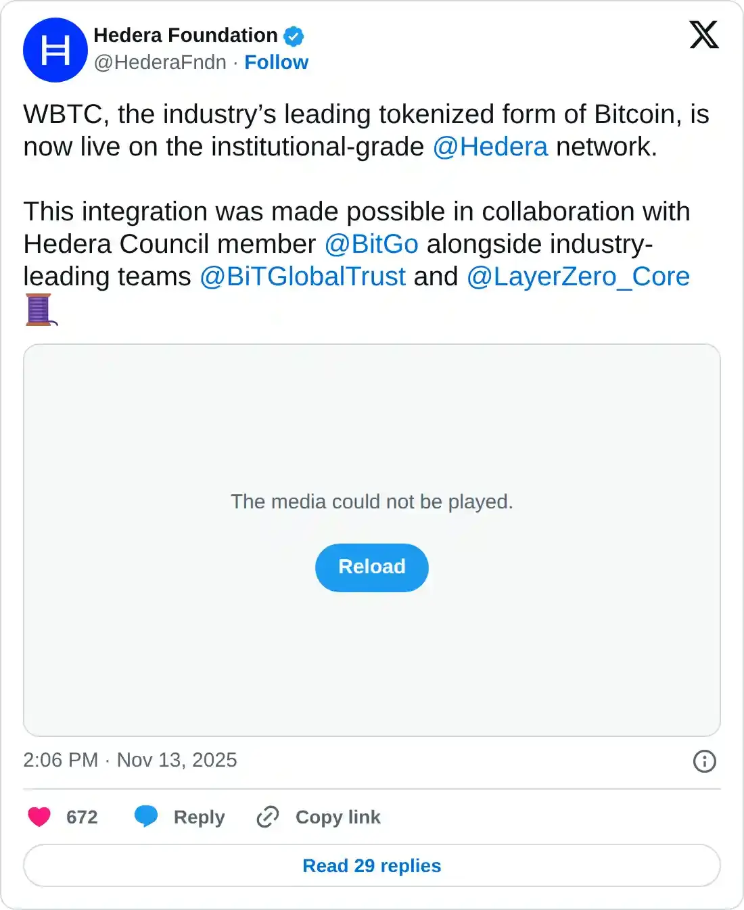Image resolution: width=744 pixels, height=910 pixels.
Task: Open the @BiTGlobalTrust mention
Action: click(x=303, y=276)
